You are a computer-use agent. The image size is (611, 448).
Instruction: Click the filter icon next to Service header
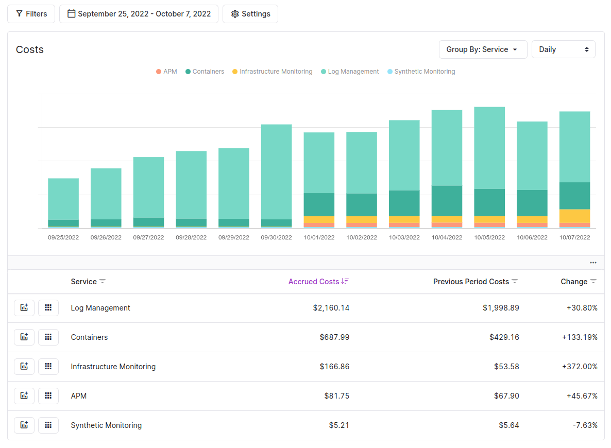[104, 282]
